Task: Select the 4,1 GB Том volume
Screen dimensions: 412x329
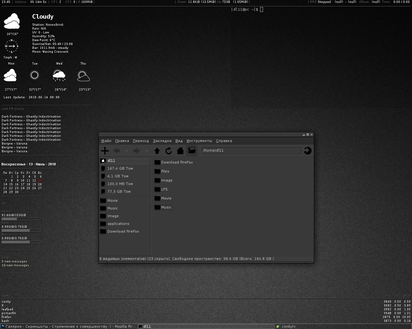Action: (x=125, y=176)
